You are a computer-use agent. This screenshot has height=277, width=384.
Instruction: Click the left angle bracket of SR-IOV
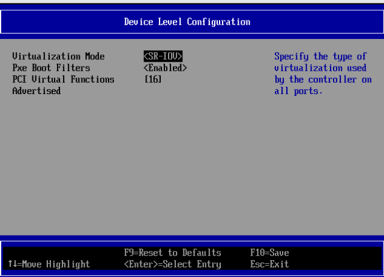(146, 56)
